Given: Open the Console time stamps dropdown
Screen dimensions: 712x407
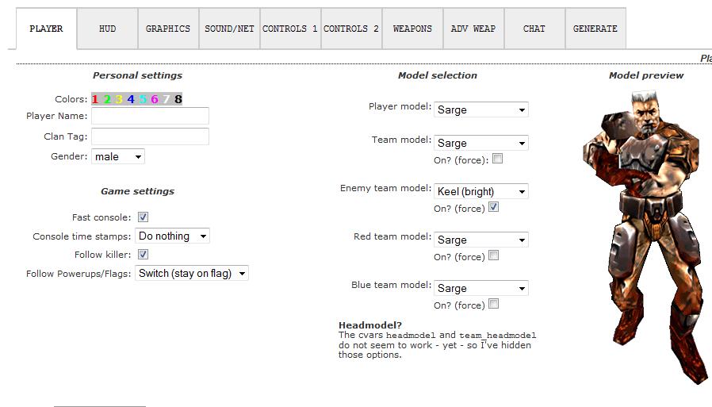Looking at the screenshot, I should point(172,236).
